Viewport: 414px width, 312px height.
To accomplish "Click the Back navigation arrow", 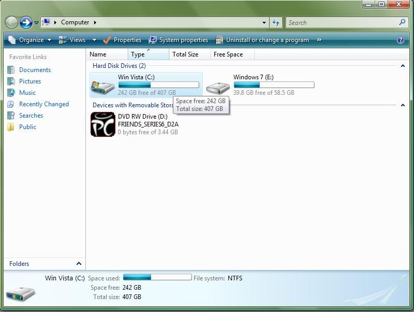I will point(11,22).
